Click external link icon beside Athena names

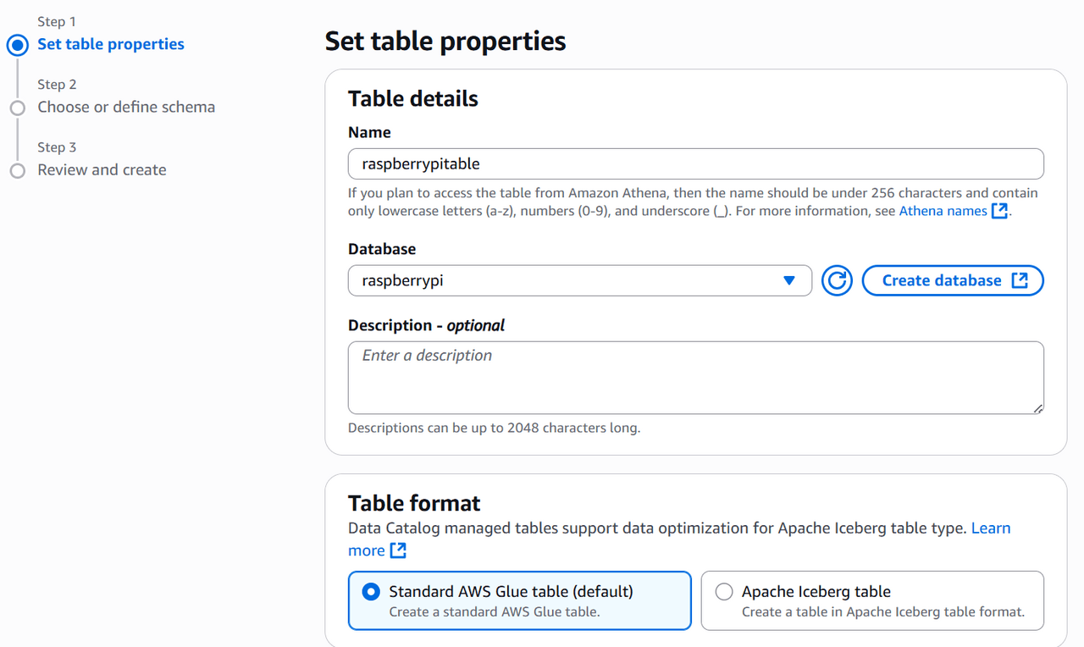pos(999,211)
